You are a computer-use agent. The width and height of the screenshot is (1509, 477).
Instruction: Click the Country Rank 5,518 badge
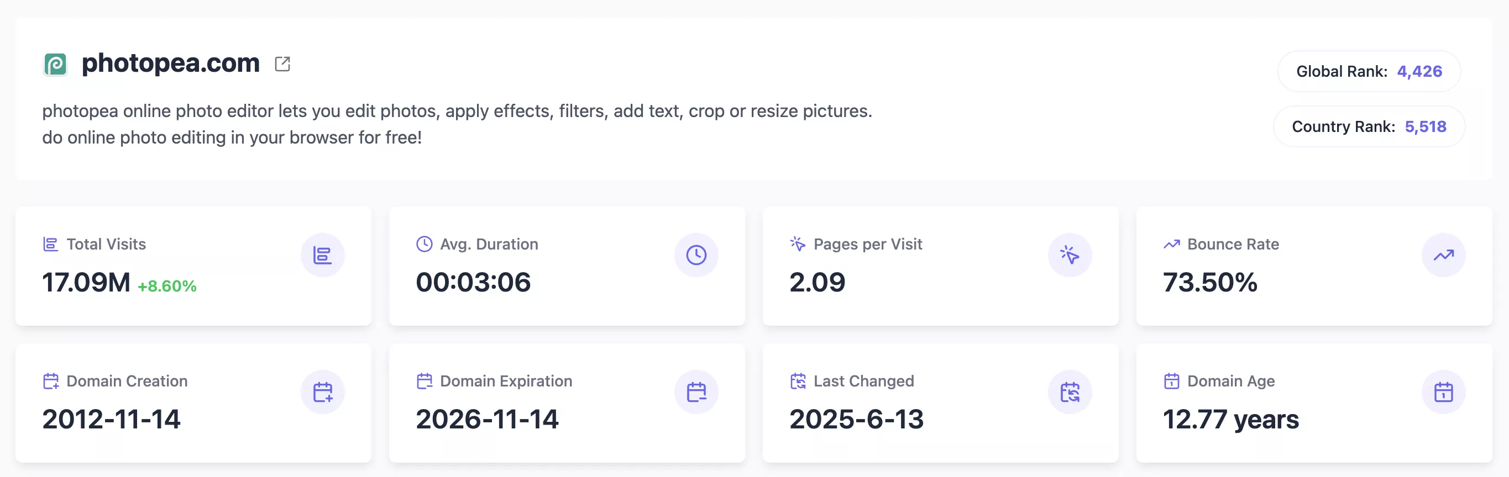(x=1369, y=126)
